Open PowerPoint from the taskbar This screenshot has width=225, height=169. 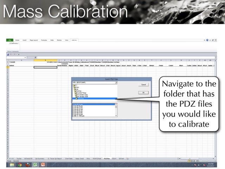[x=43, y=164]
